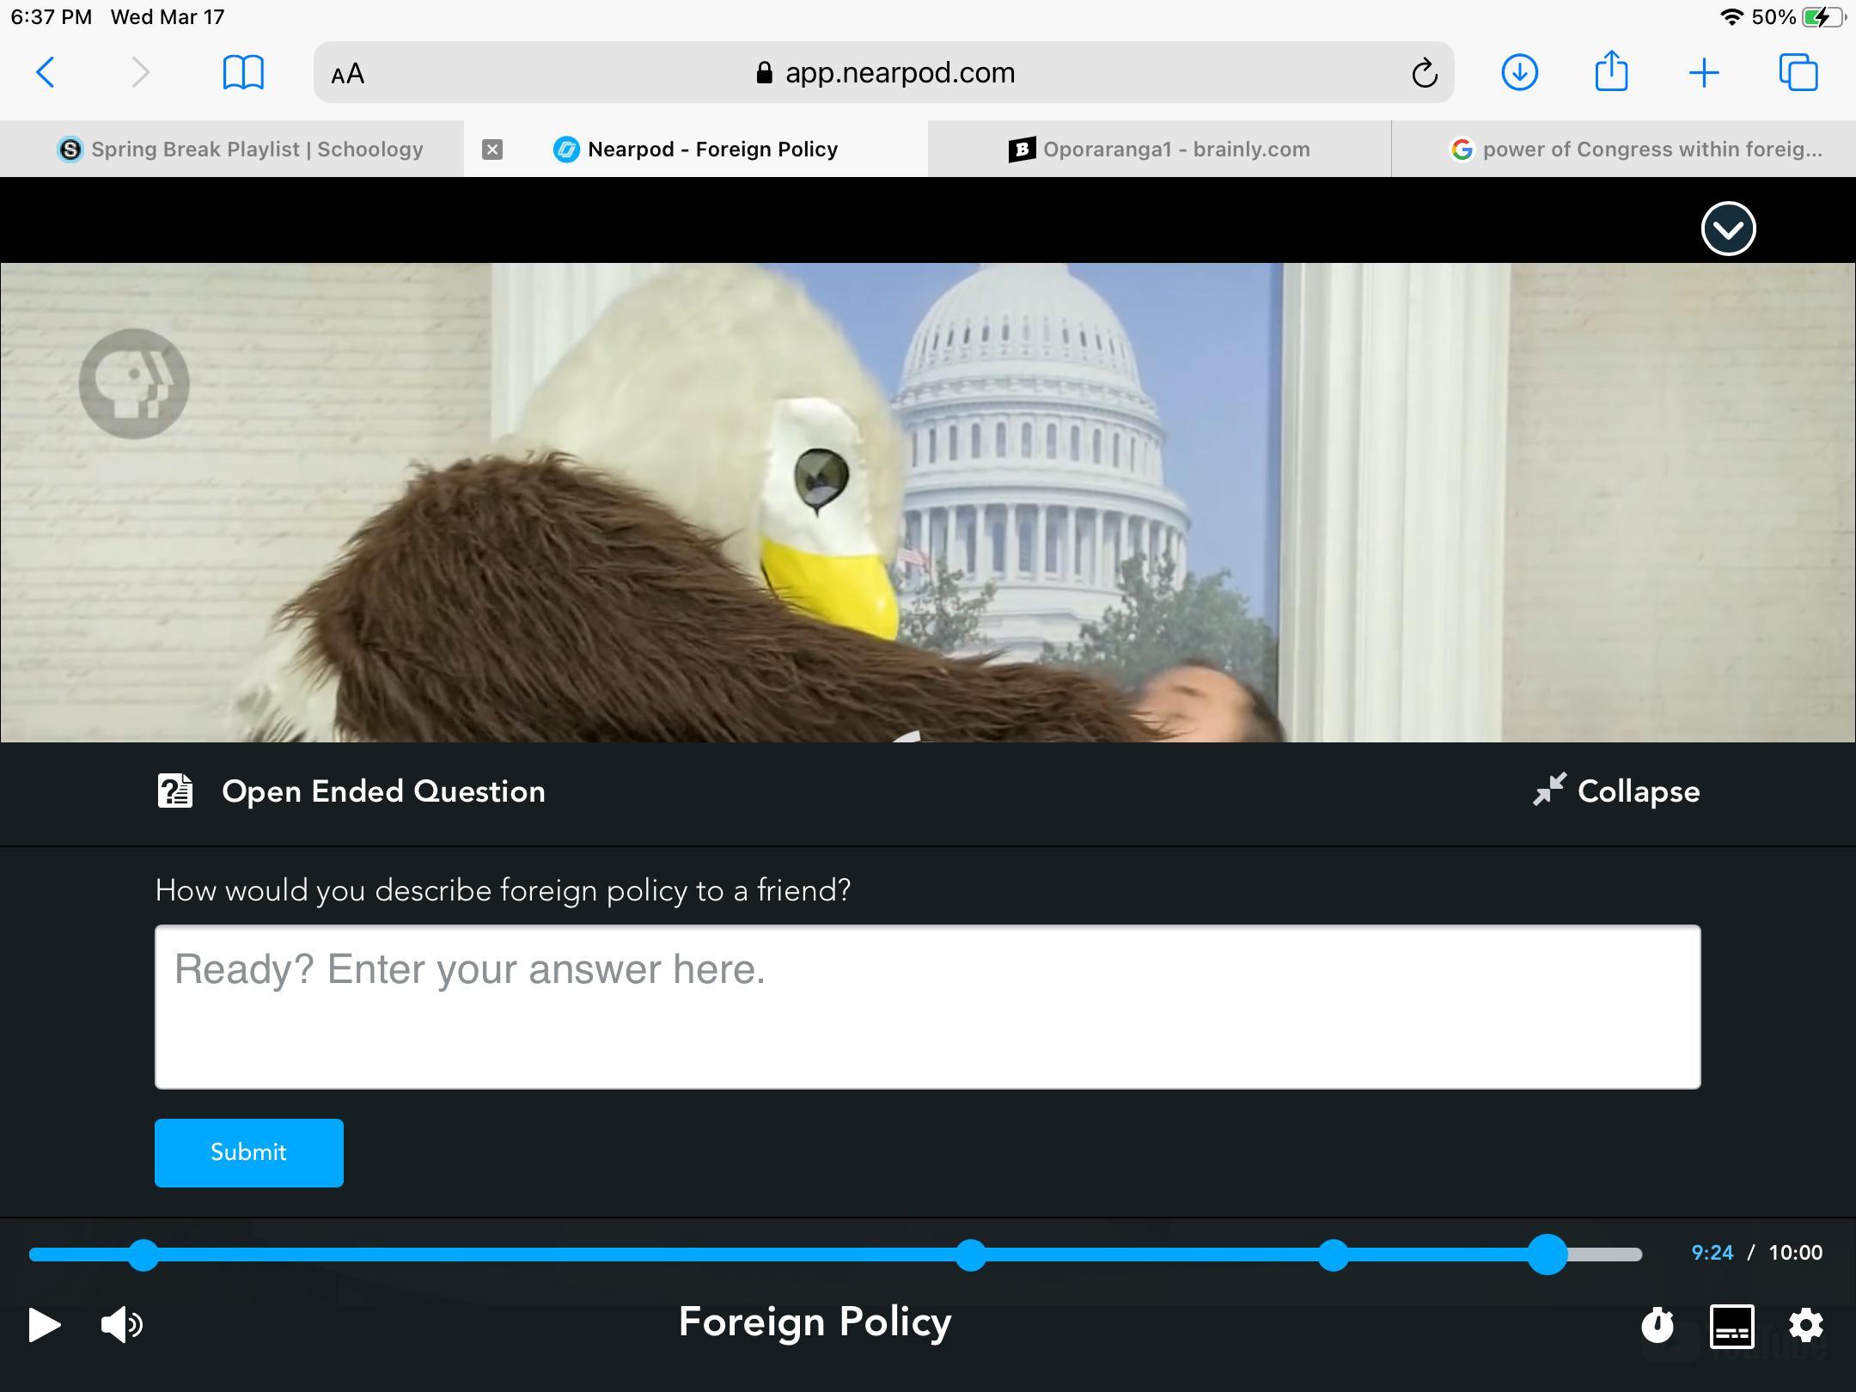Switch to the brainly.com tab

click(1159, 150)
